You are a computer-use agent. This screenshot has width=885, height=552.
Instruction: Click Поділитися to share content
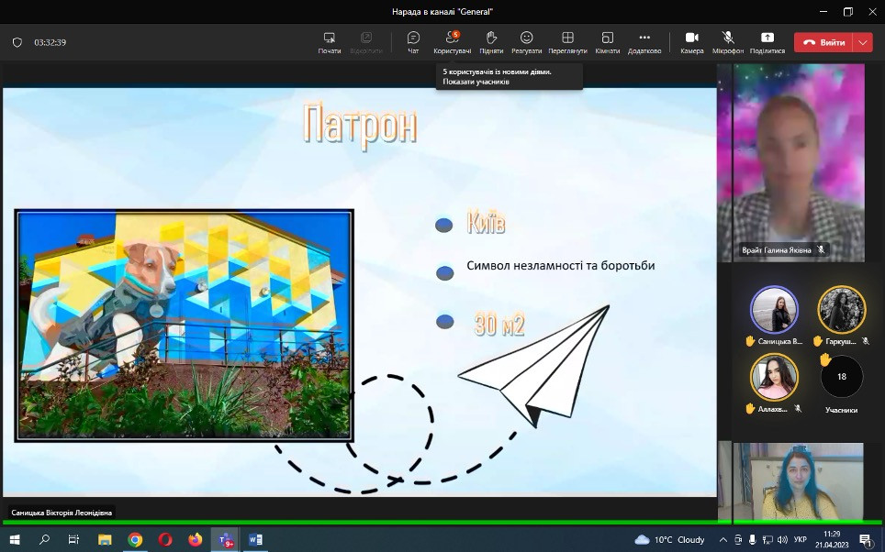[767, 41]
